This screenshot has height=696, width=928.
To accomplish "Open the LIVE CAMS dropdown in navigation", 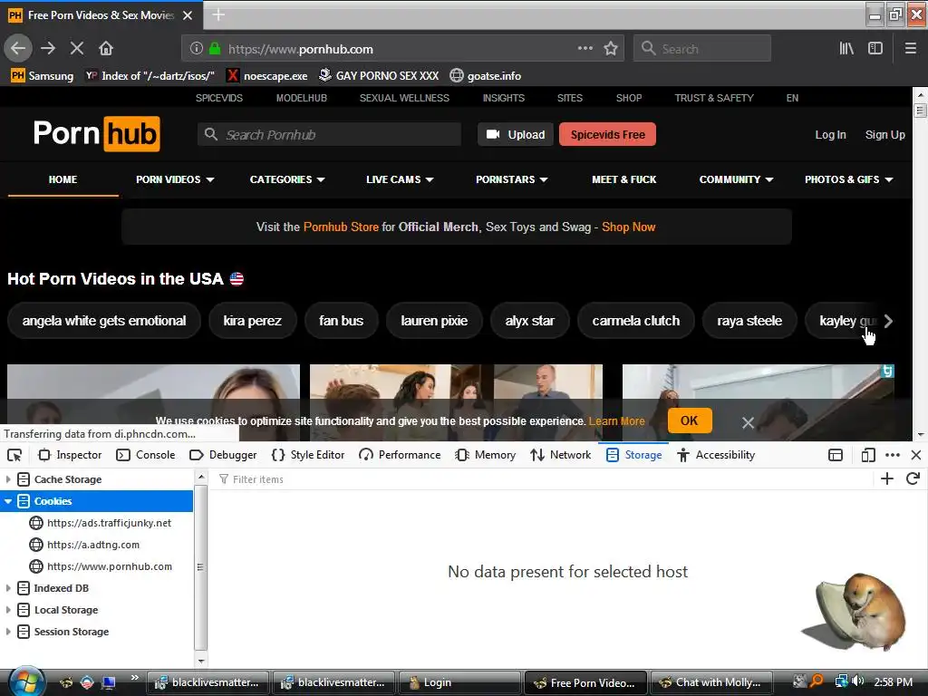I will click(x=400, y=179).
